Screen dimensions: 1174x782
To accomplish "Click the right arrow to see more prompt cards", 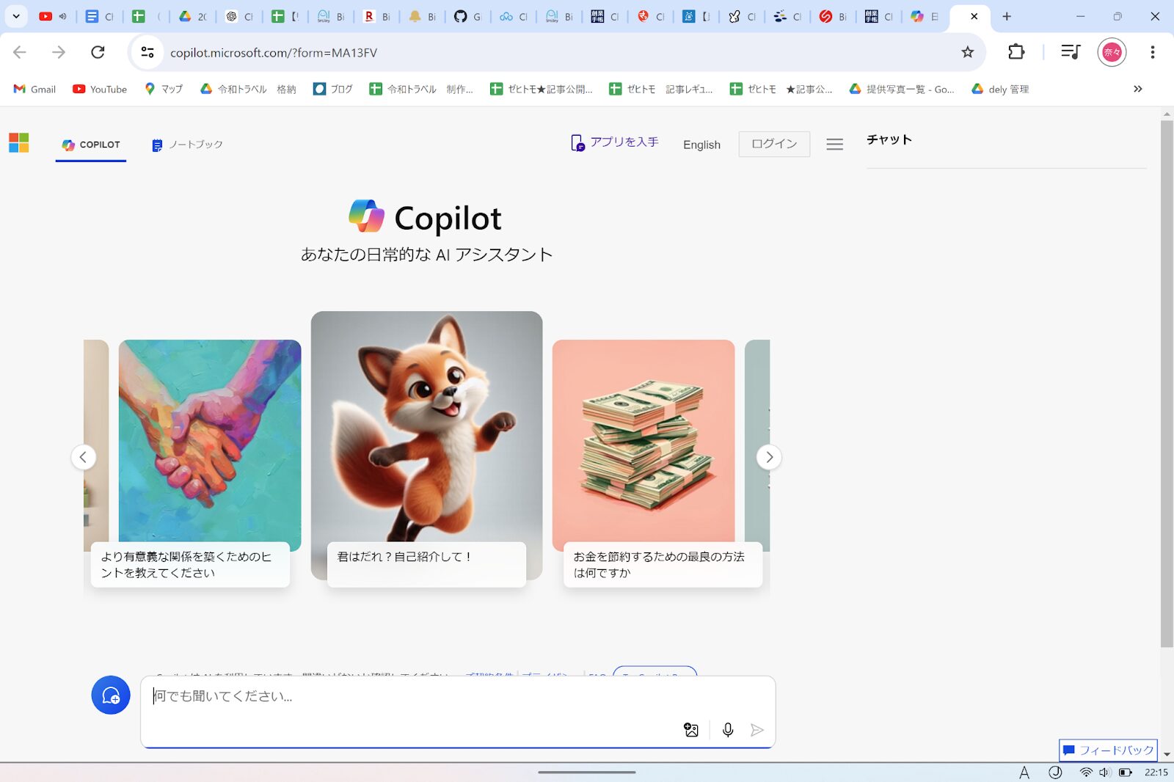I will pyautogui.click(x=769, y=457).
